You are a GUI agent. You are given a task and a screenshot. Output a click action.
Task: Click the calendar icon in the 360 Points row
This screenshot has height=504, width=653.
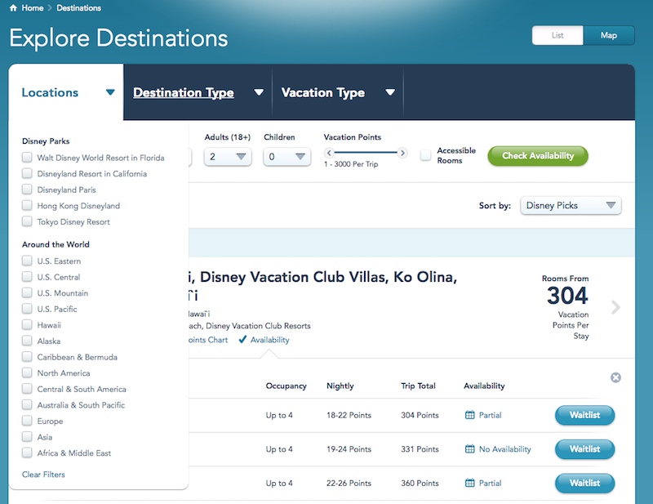pos(470,483)
